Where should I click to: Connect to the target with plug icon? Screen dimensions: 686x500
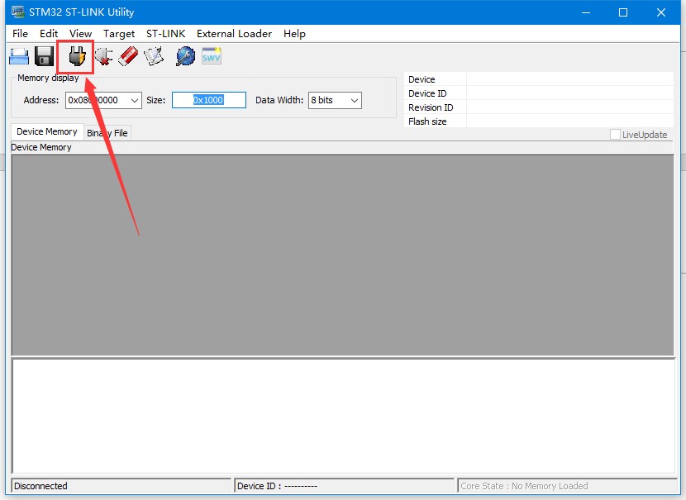(77, 56)
